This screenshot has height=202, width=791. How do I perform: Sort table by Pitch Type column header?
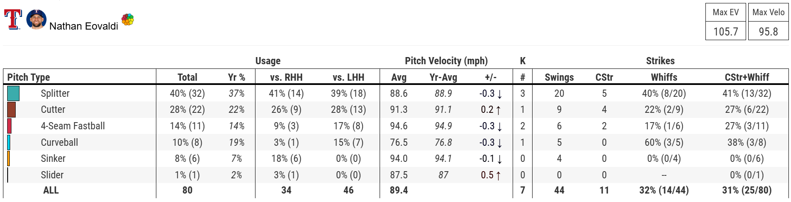click(x=29, y=77)
